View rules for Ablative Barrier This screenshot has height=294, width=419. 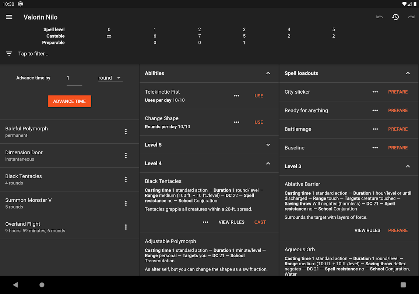point(367,230)
